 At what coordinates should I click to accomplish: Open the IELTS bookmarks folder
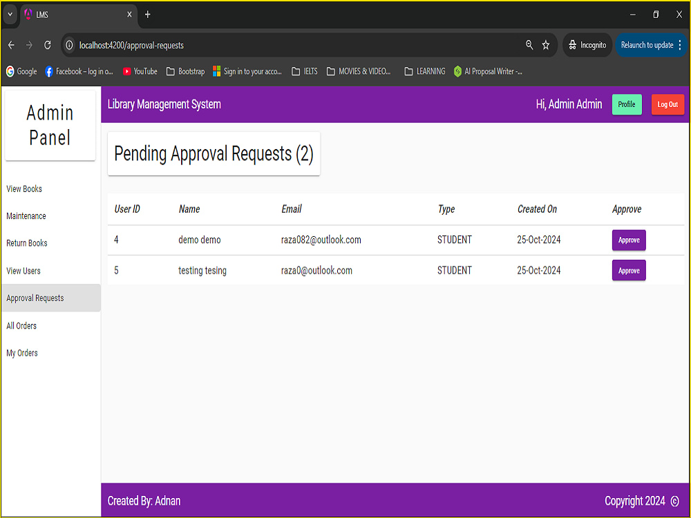point(305,71)
